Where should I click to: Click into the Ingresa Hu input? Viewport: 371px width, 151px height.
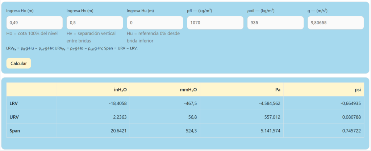[155, 23]
